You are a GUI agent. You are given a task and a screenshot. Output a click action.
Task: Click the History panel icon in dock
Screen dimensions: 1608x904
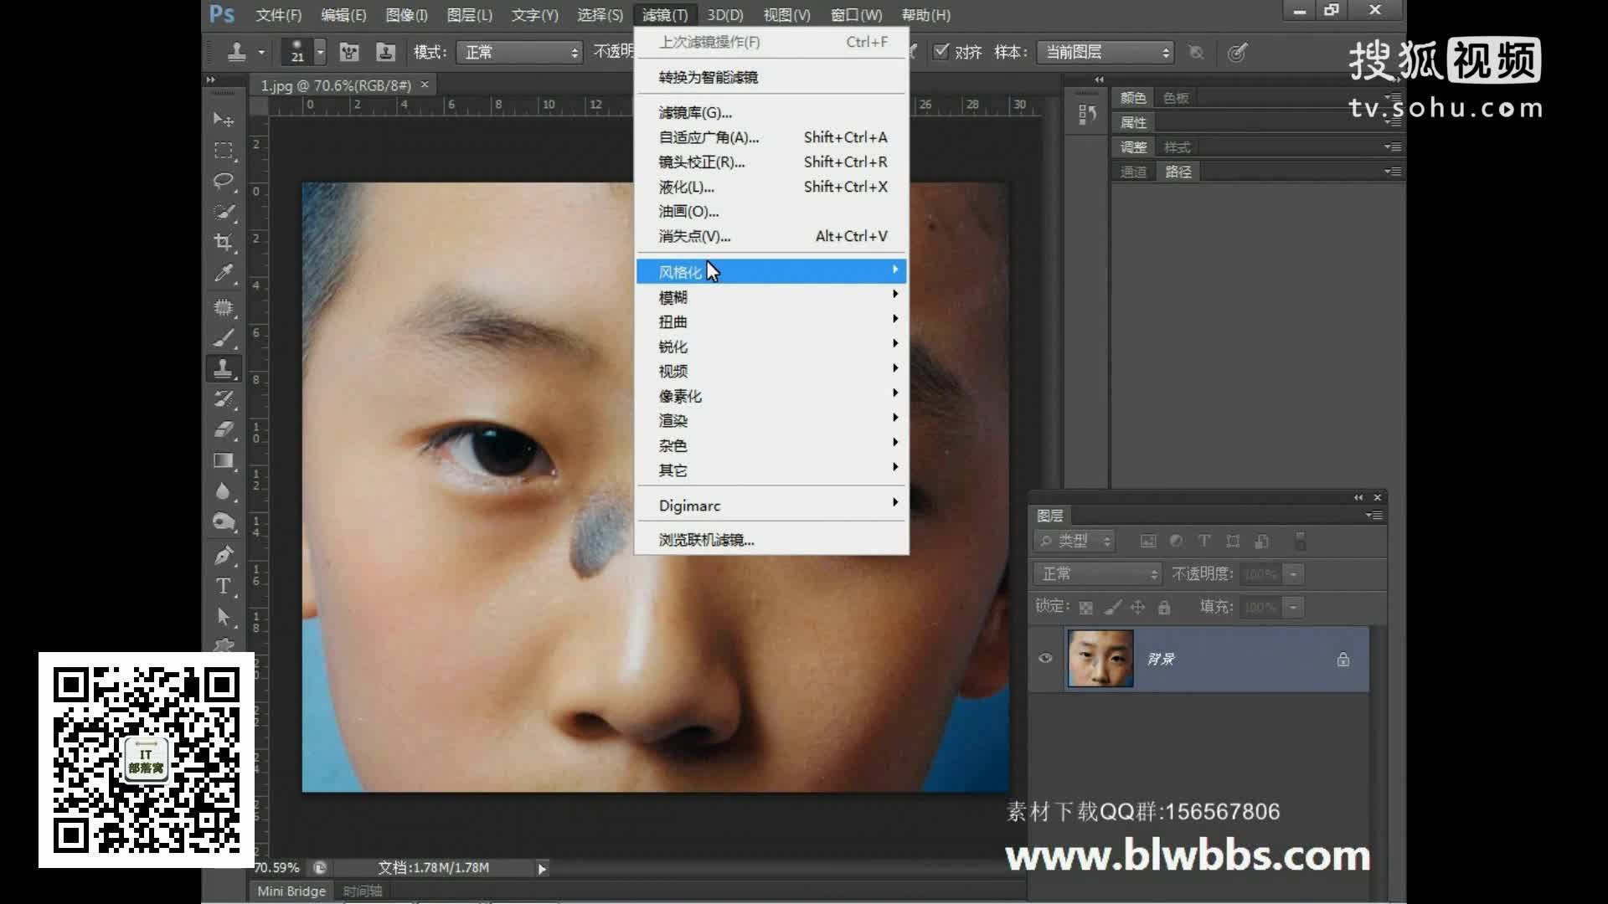(1087, 115)
